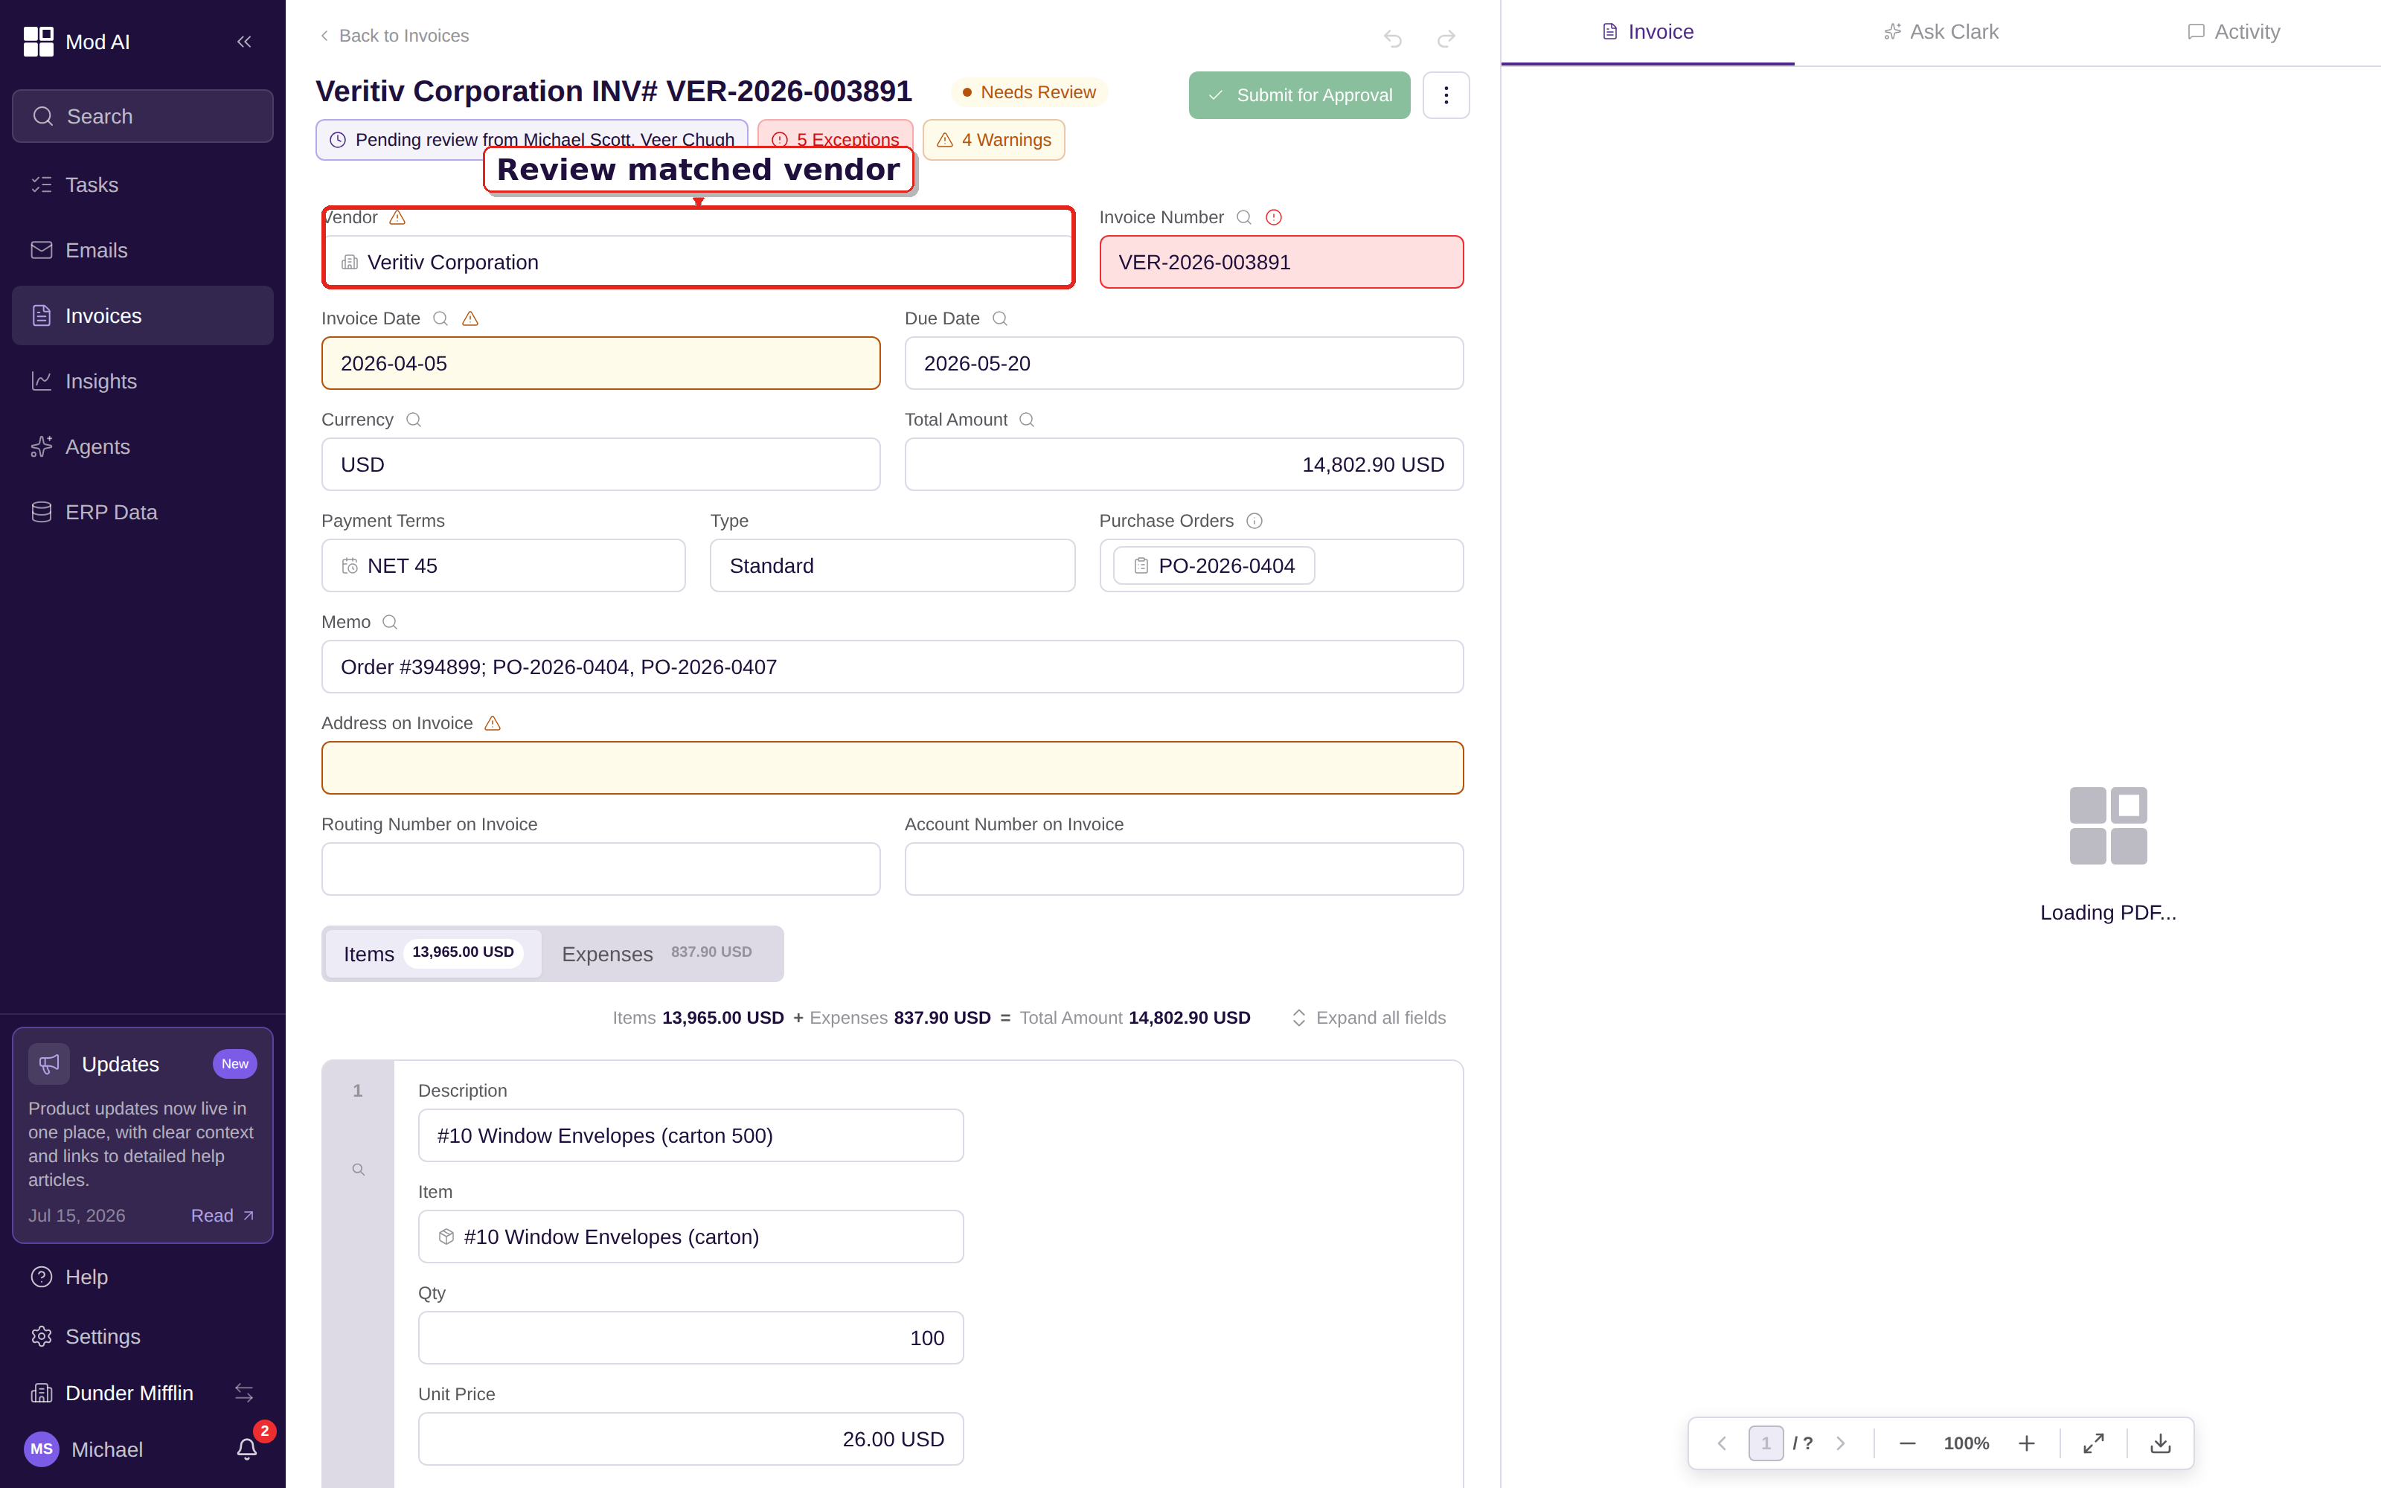
Task: Open Emails in the sidebar
Action: (x=143, y=250)
